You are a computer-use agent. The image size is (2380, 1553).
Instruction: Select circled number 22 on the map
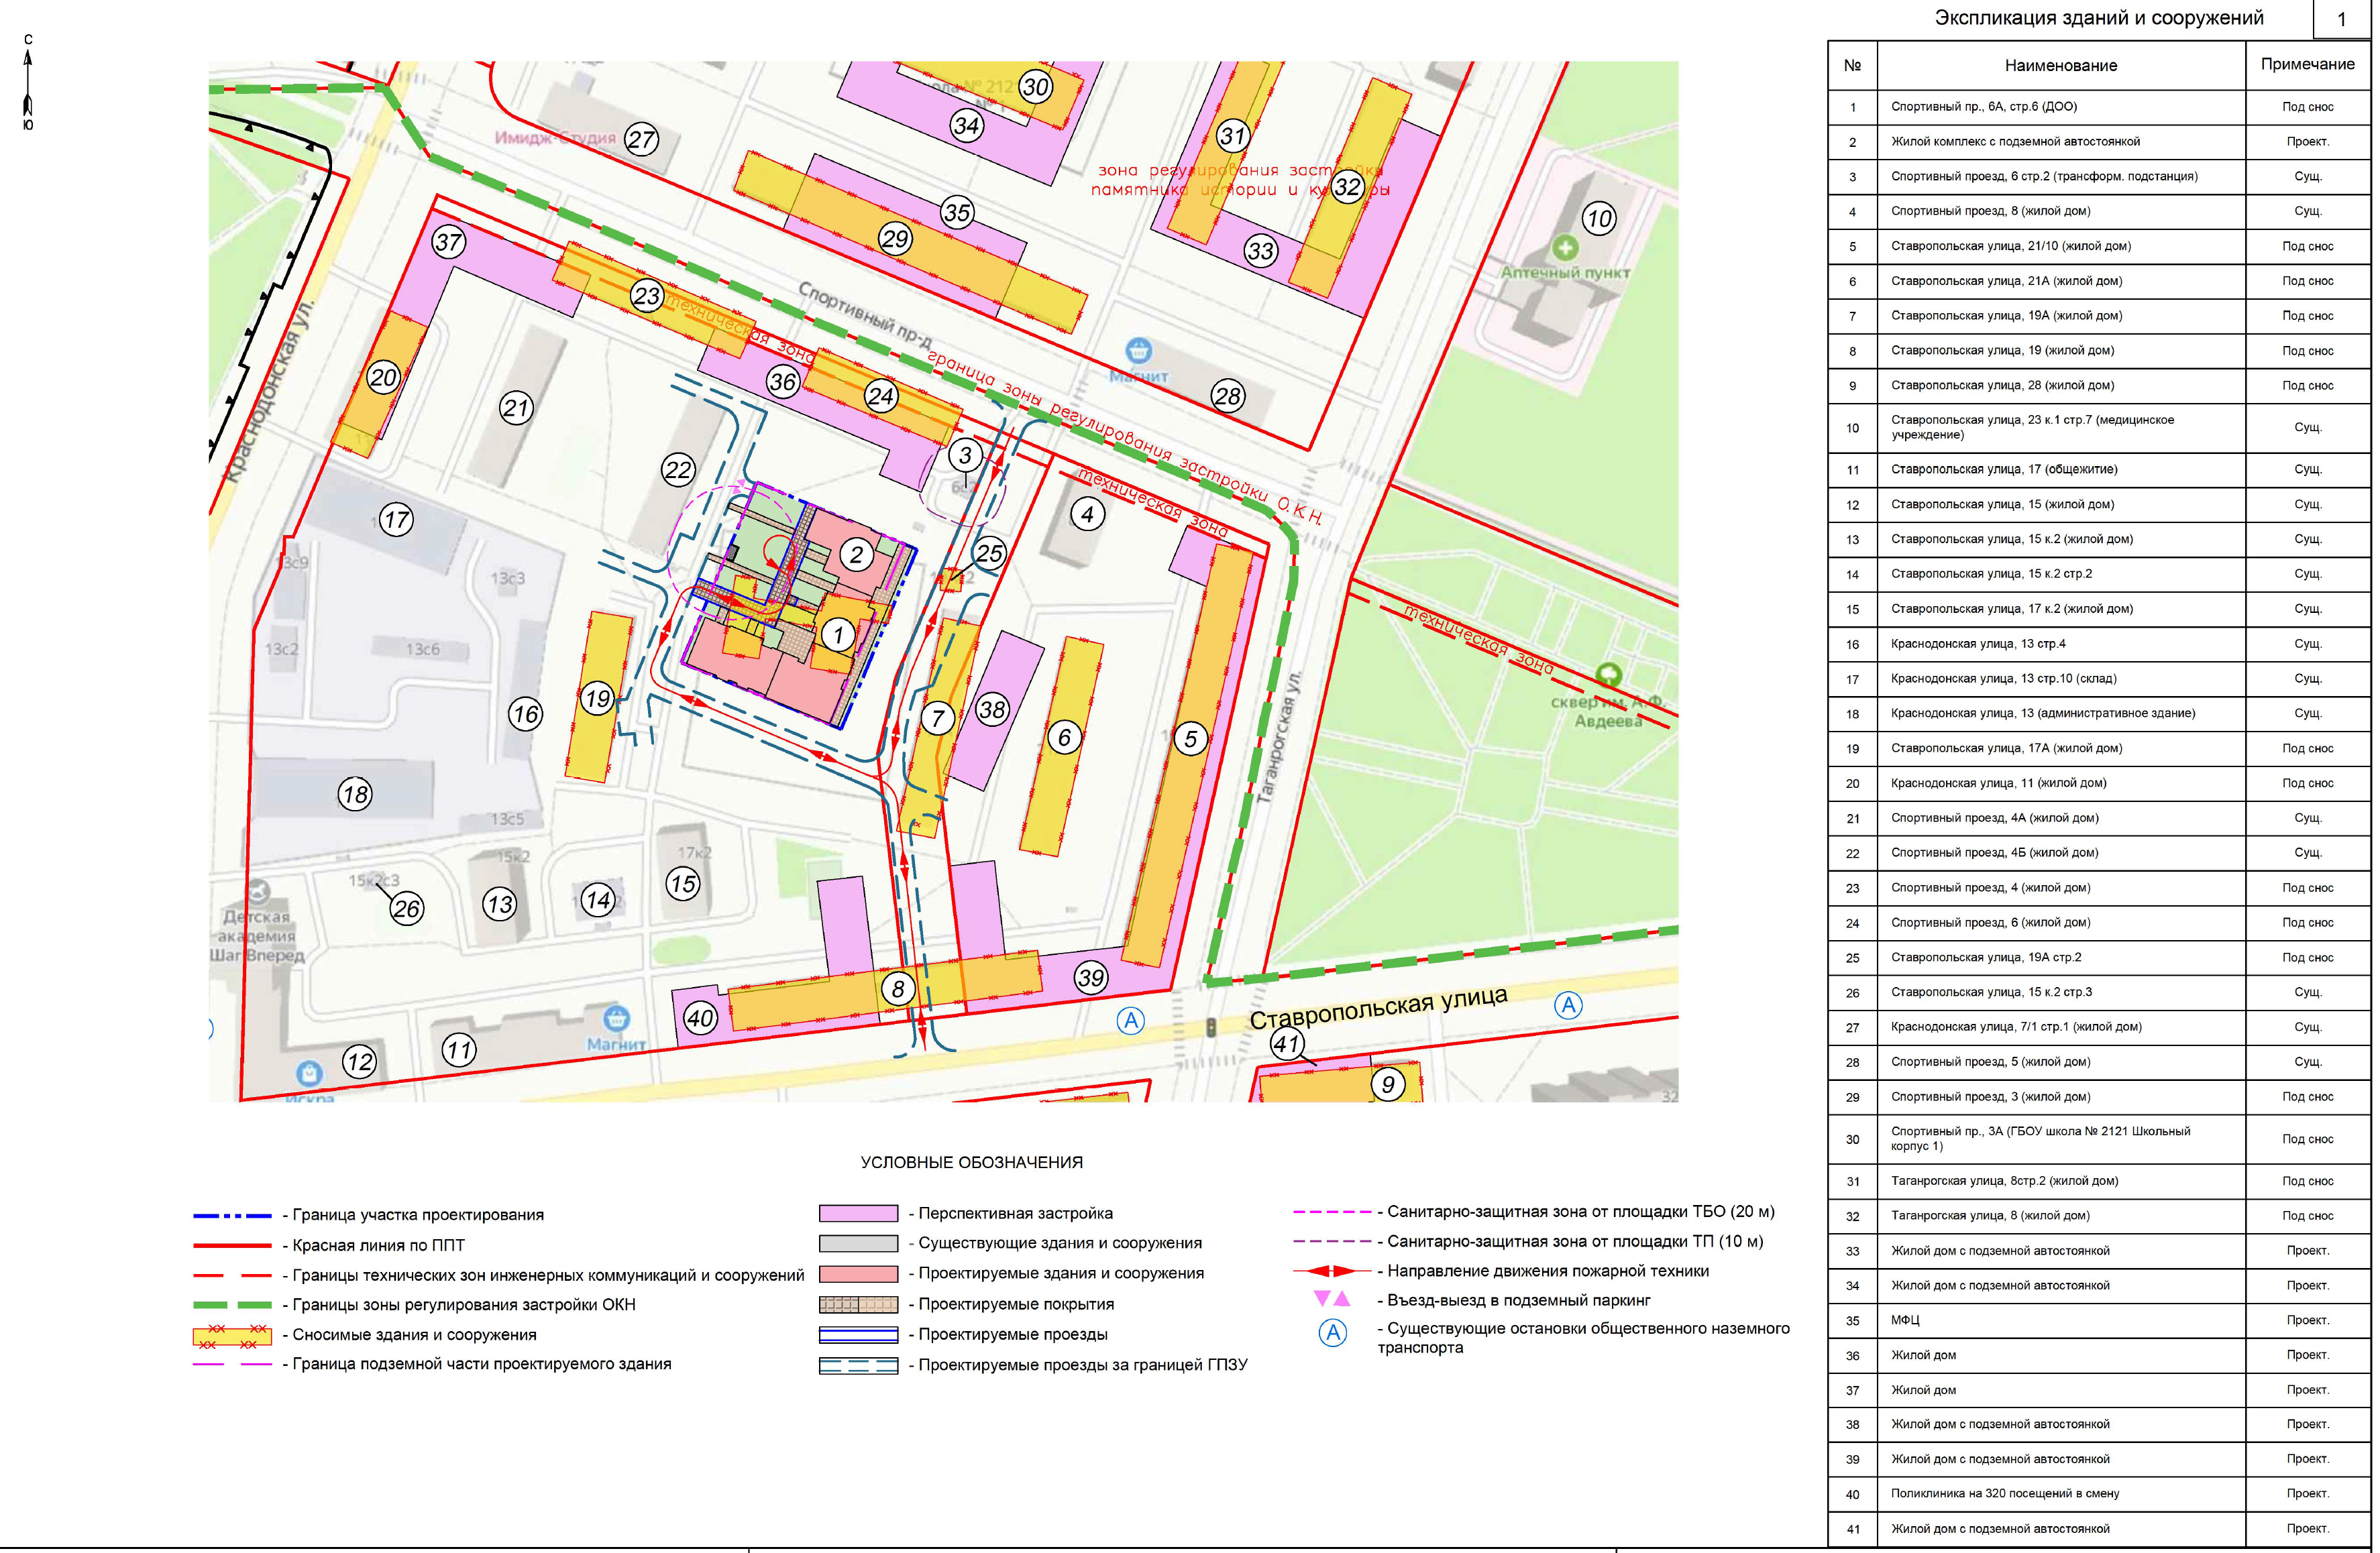tap(678, 469)
